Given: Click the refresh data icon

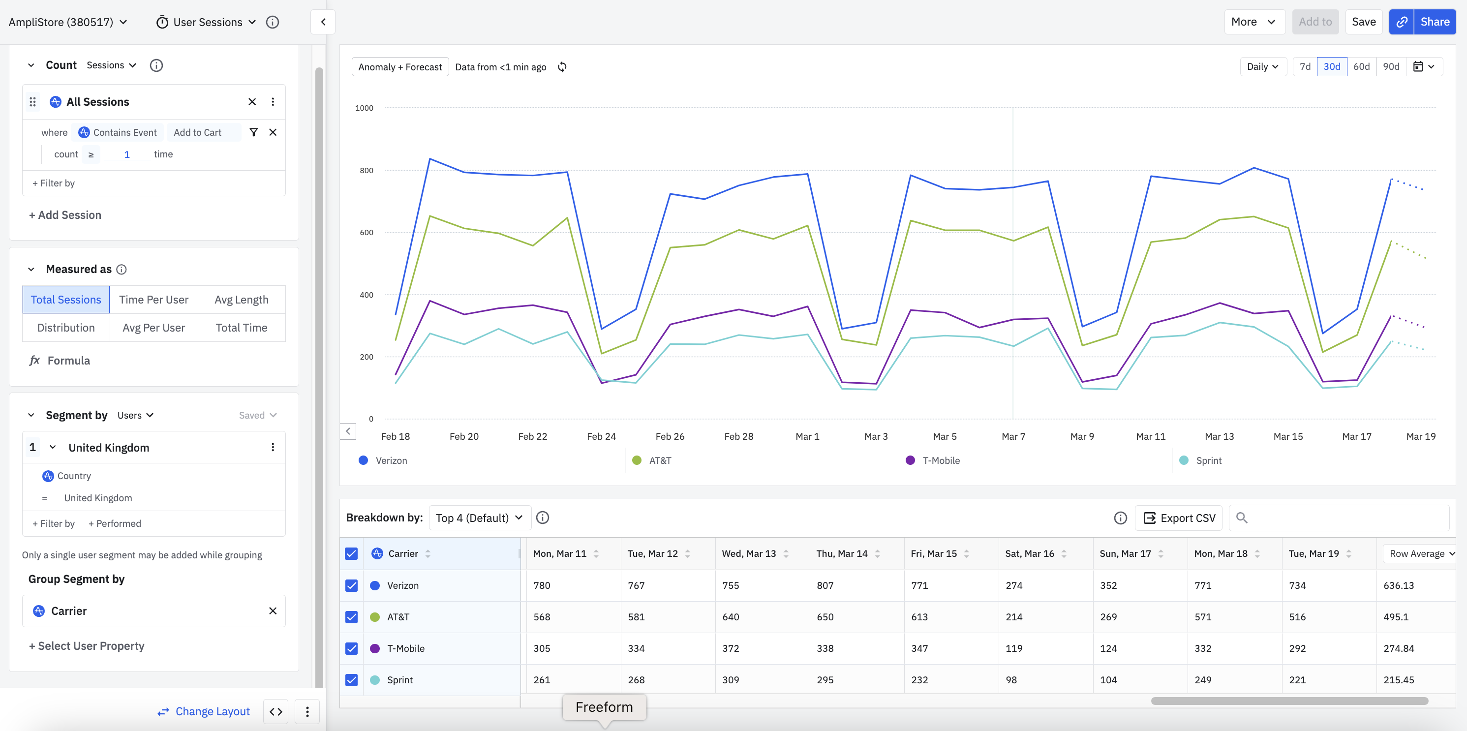Looking at the screenshot, I should pos(562,67).
